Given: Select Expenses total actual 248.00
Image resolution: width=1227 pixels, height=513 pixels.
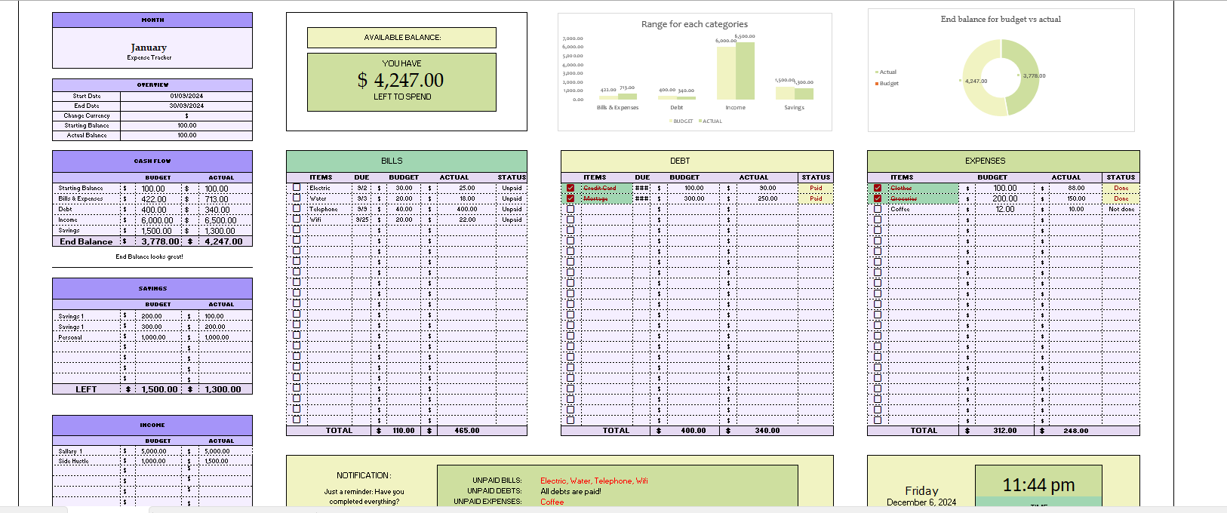Looking at the screenshot, I should (x=1076, y=431).
